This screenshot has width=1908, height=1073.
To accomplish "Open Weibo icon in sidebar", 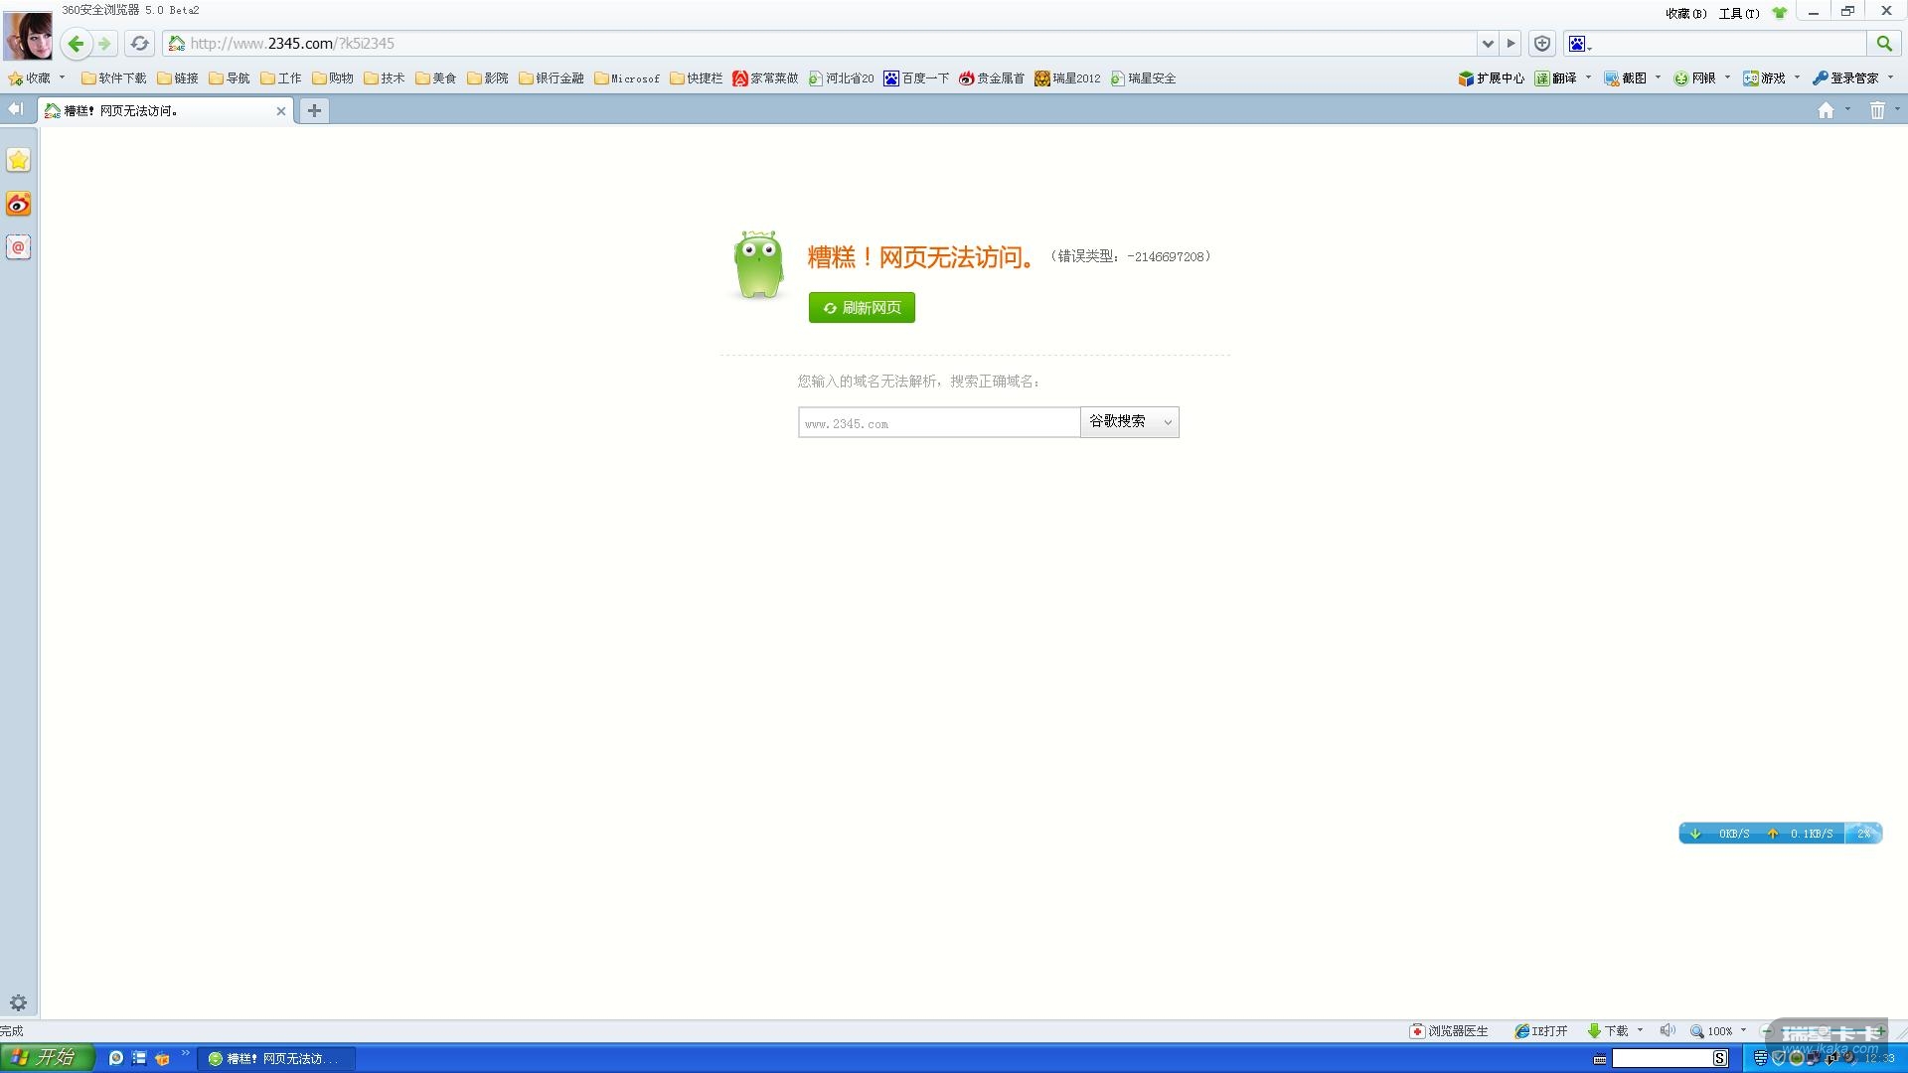I will 19,204.
